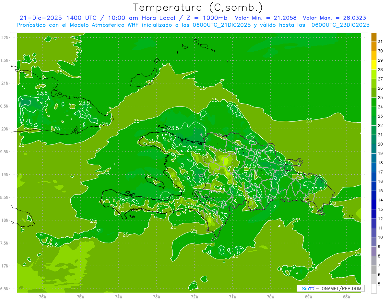Click the 17N latitude axis label
Image resolution: width=389 pixels, height=301 pixels.
5,266
